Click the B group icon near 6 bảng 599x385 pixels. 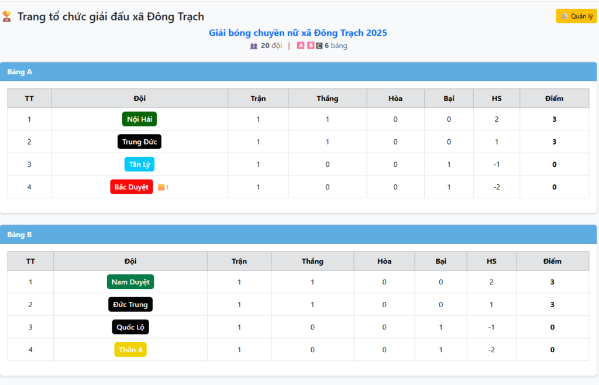[310, 46]
